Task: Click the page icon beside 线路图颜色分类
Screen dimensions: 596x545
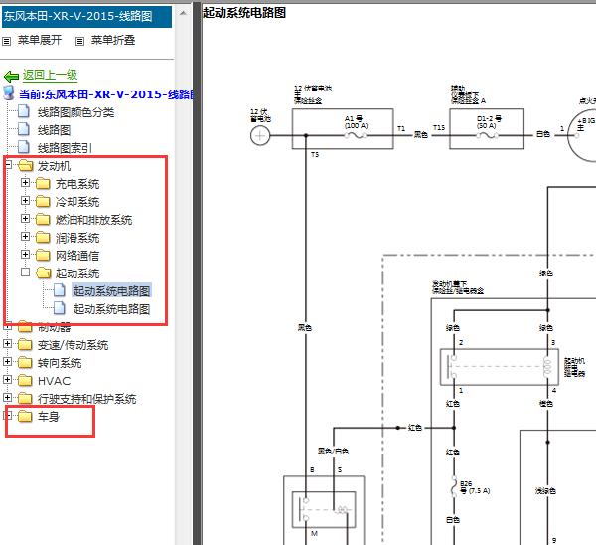Action: pyautogui.click(x=24, y=111)
